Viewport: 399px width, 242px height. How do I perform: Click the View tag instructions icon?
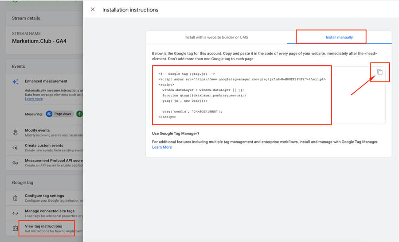(16, 228)
